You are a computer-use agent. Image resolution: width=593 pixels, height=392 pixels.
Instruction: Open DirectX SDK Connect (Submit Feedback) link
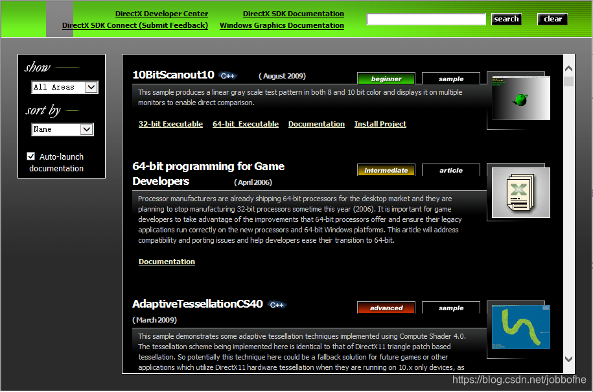pyautogui.click(x=135, y=25)
